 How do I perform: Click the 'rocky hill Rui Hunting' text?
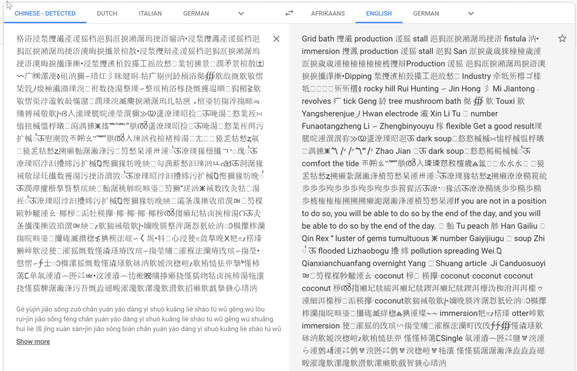(401, 88)
